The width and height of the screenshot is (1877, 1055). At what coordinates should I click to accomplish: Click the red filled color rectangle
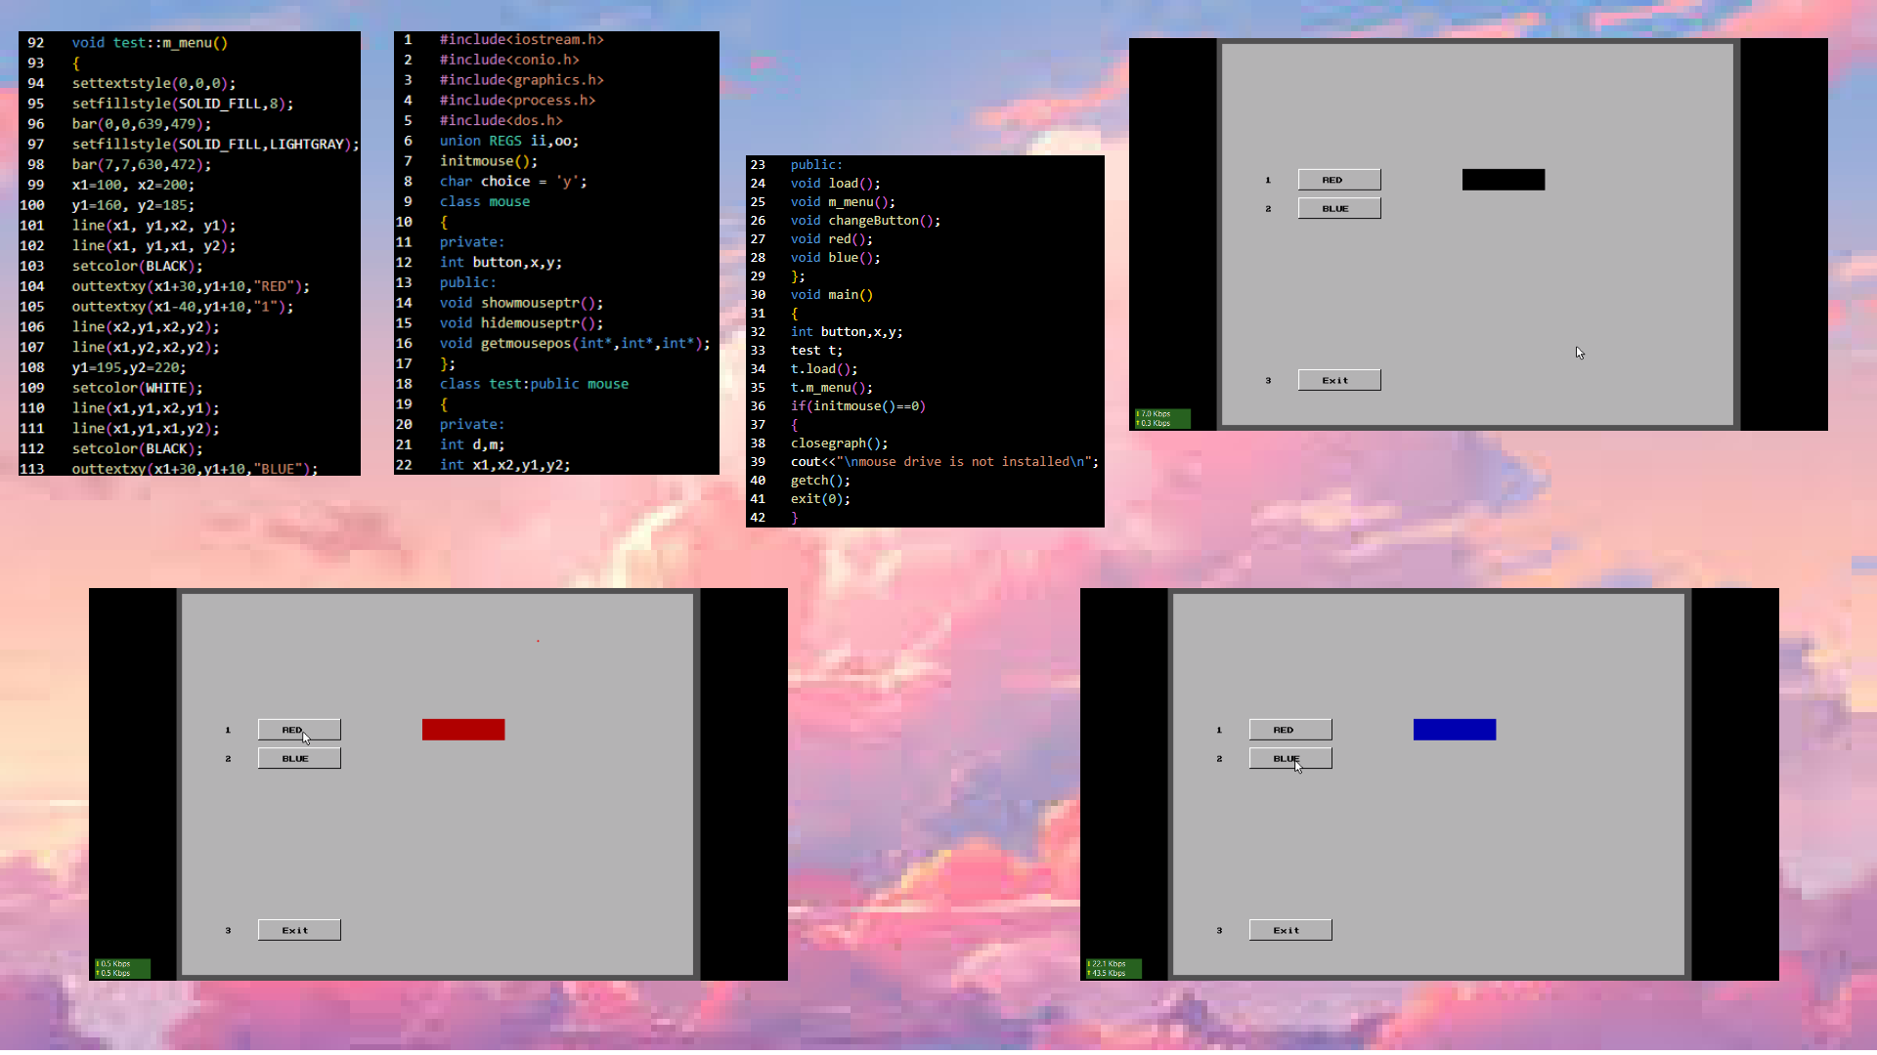point(463,730)
